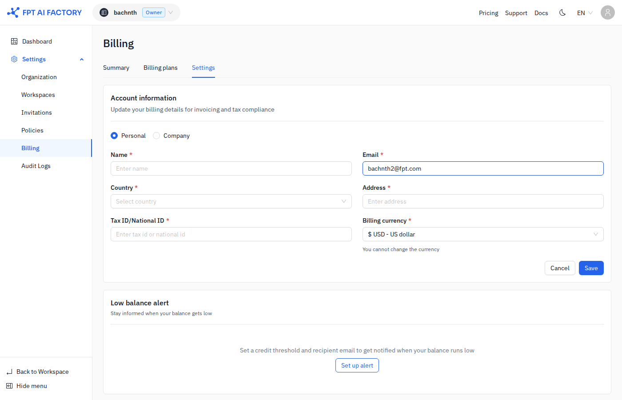
Task: Click the 'You cannot change the currency' note
Action: (x=401, y=249)
